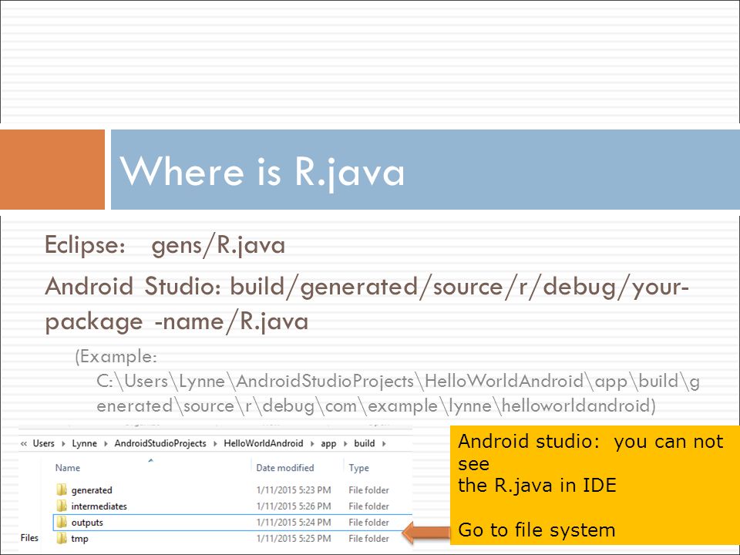Select the tmp folder icon
740x555 pixels.
[62, 538]
